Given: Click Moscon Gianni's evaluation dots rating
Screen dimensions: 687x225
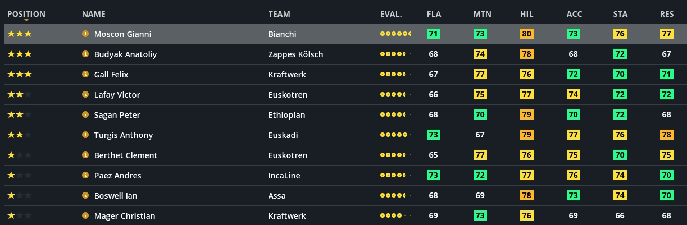Looking at the screenshot, I should [x=395, y=34].
